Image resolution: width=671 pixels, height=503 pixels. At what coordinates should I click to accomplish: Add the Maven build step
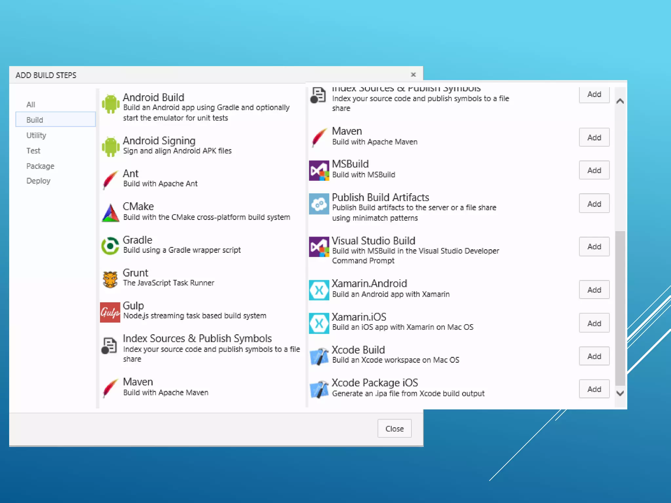594,138
